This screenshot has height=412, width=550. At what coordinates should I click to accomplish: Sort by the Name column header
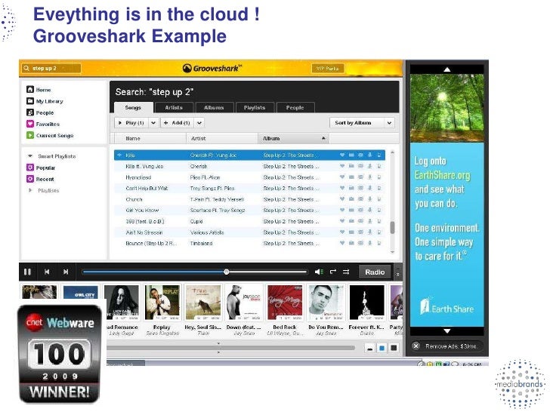click(151, 138)
